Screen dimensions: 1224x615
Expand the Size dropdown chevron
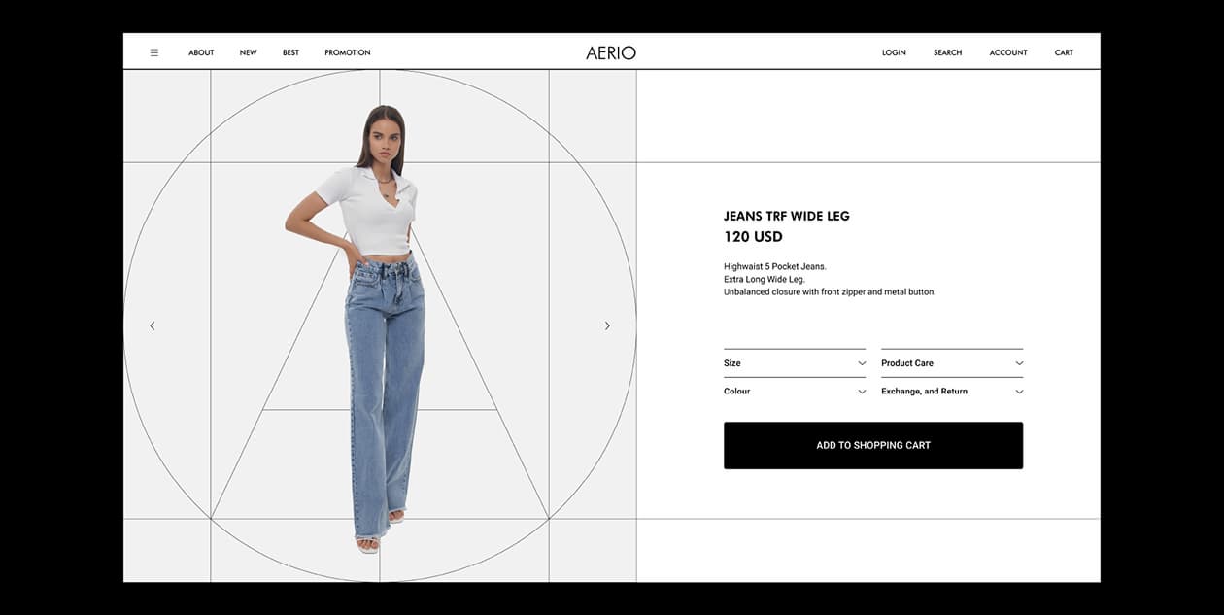pos(862,363)
